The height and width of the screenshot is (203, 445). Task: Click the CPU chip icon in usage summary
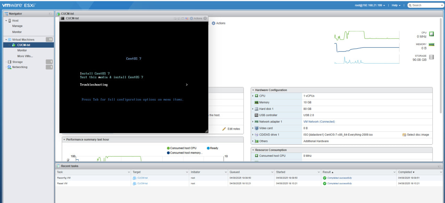pyautogui.click(x=431, y=34)
